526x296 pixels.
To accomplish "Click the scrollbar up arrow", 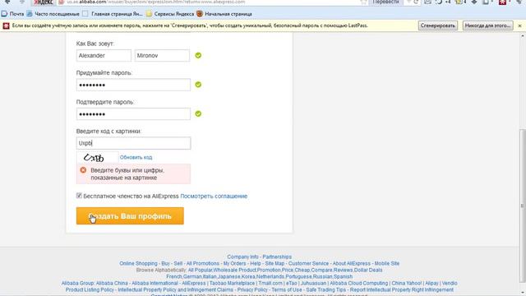I will 522,35.
